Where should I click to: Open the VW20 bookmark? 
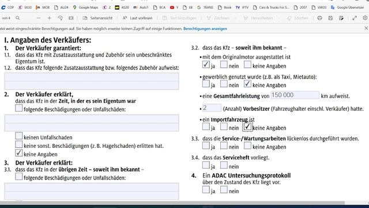click(319, 8)
